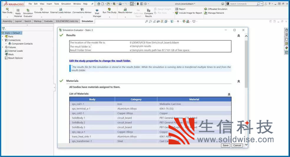
Task: Click the Home icon in title toolbar
Action: point(99,4)
